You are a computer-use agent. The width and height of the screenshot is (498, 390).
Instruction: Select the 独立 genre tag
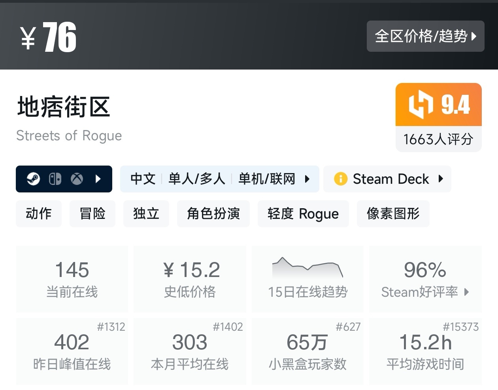pyautogui.click(x=146, y=214)
